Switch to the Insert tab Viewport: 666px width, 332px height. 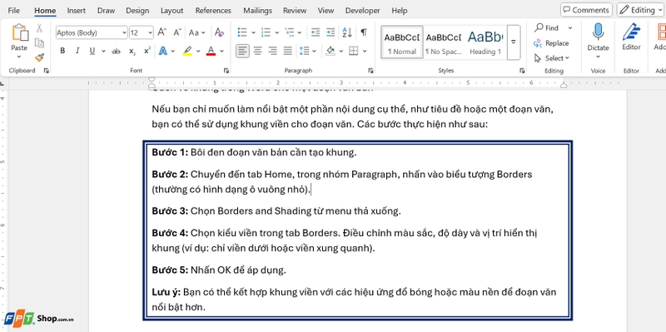point(77,11)
